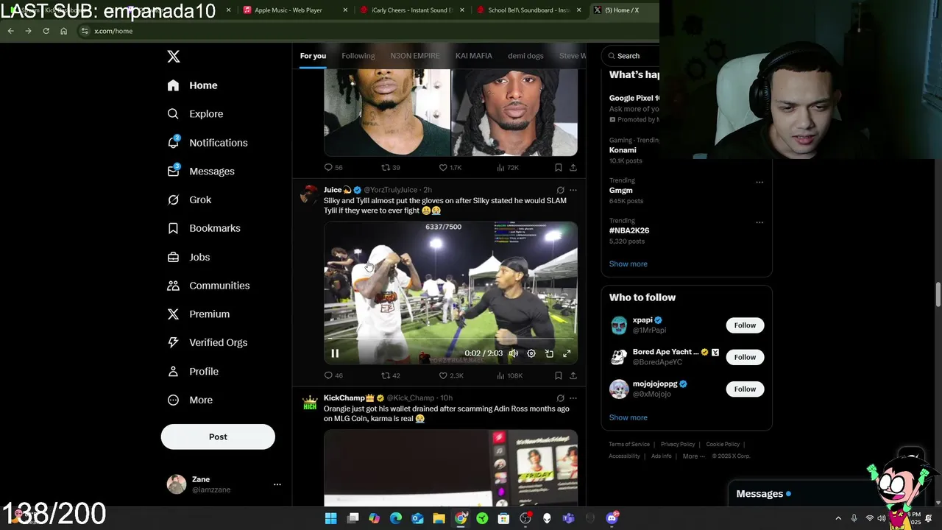Switch to the demi dogs tab
The width and height of the screenshot is (942, 530).
[525, 56]
